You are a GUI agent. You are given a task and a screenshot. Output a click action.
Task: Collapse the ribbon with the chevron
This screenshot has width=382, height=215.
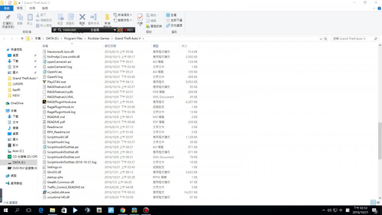374,8
